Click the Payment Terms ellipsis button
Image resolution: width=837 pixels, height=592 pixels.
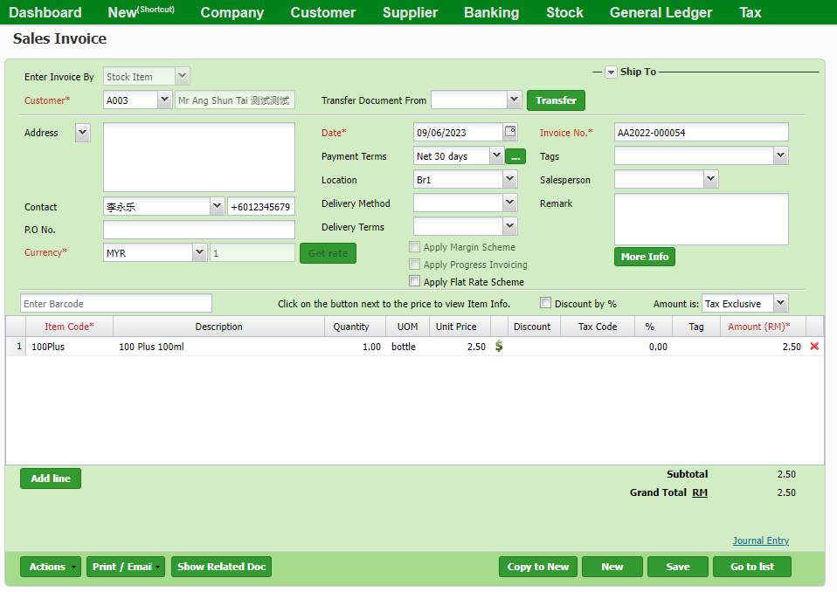point(515,156)
